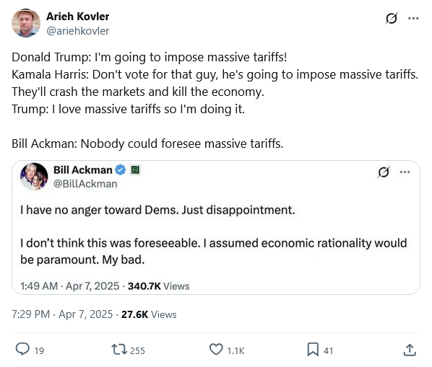This screenshot has height=367, width=432.
Task: Click the 7:29 PM · Apr 7, 2025 timestamp
Action: [x=62, y=314]
